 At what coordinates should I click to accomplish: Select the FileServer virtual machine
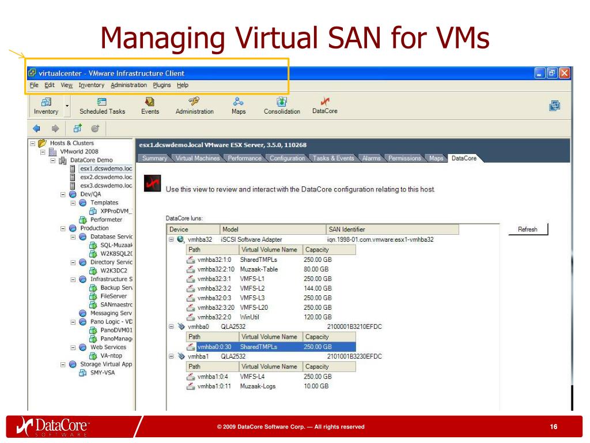tap(114, 296)
